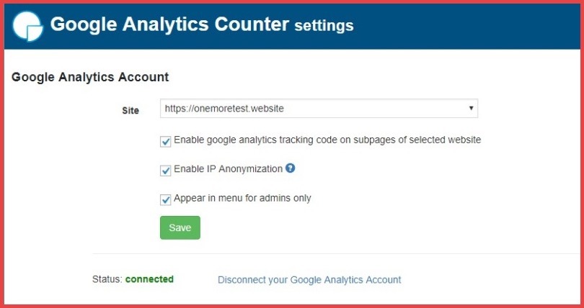
Task: Click the tracking code on subpages label text
Action: point(327,140)
